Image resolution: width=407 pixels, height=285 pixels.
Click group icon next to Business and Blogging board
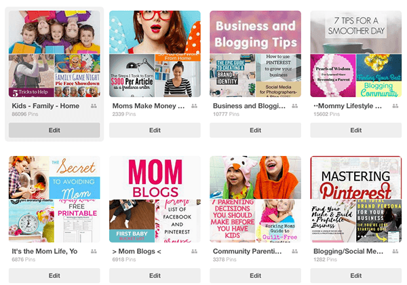[295, 106]
